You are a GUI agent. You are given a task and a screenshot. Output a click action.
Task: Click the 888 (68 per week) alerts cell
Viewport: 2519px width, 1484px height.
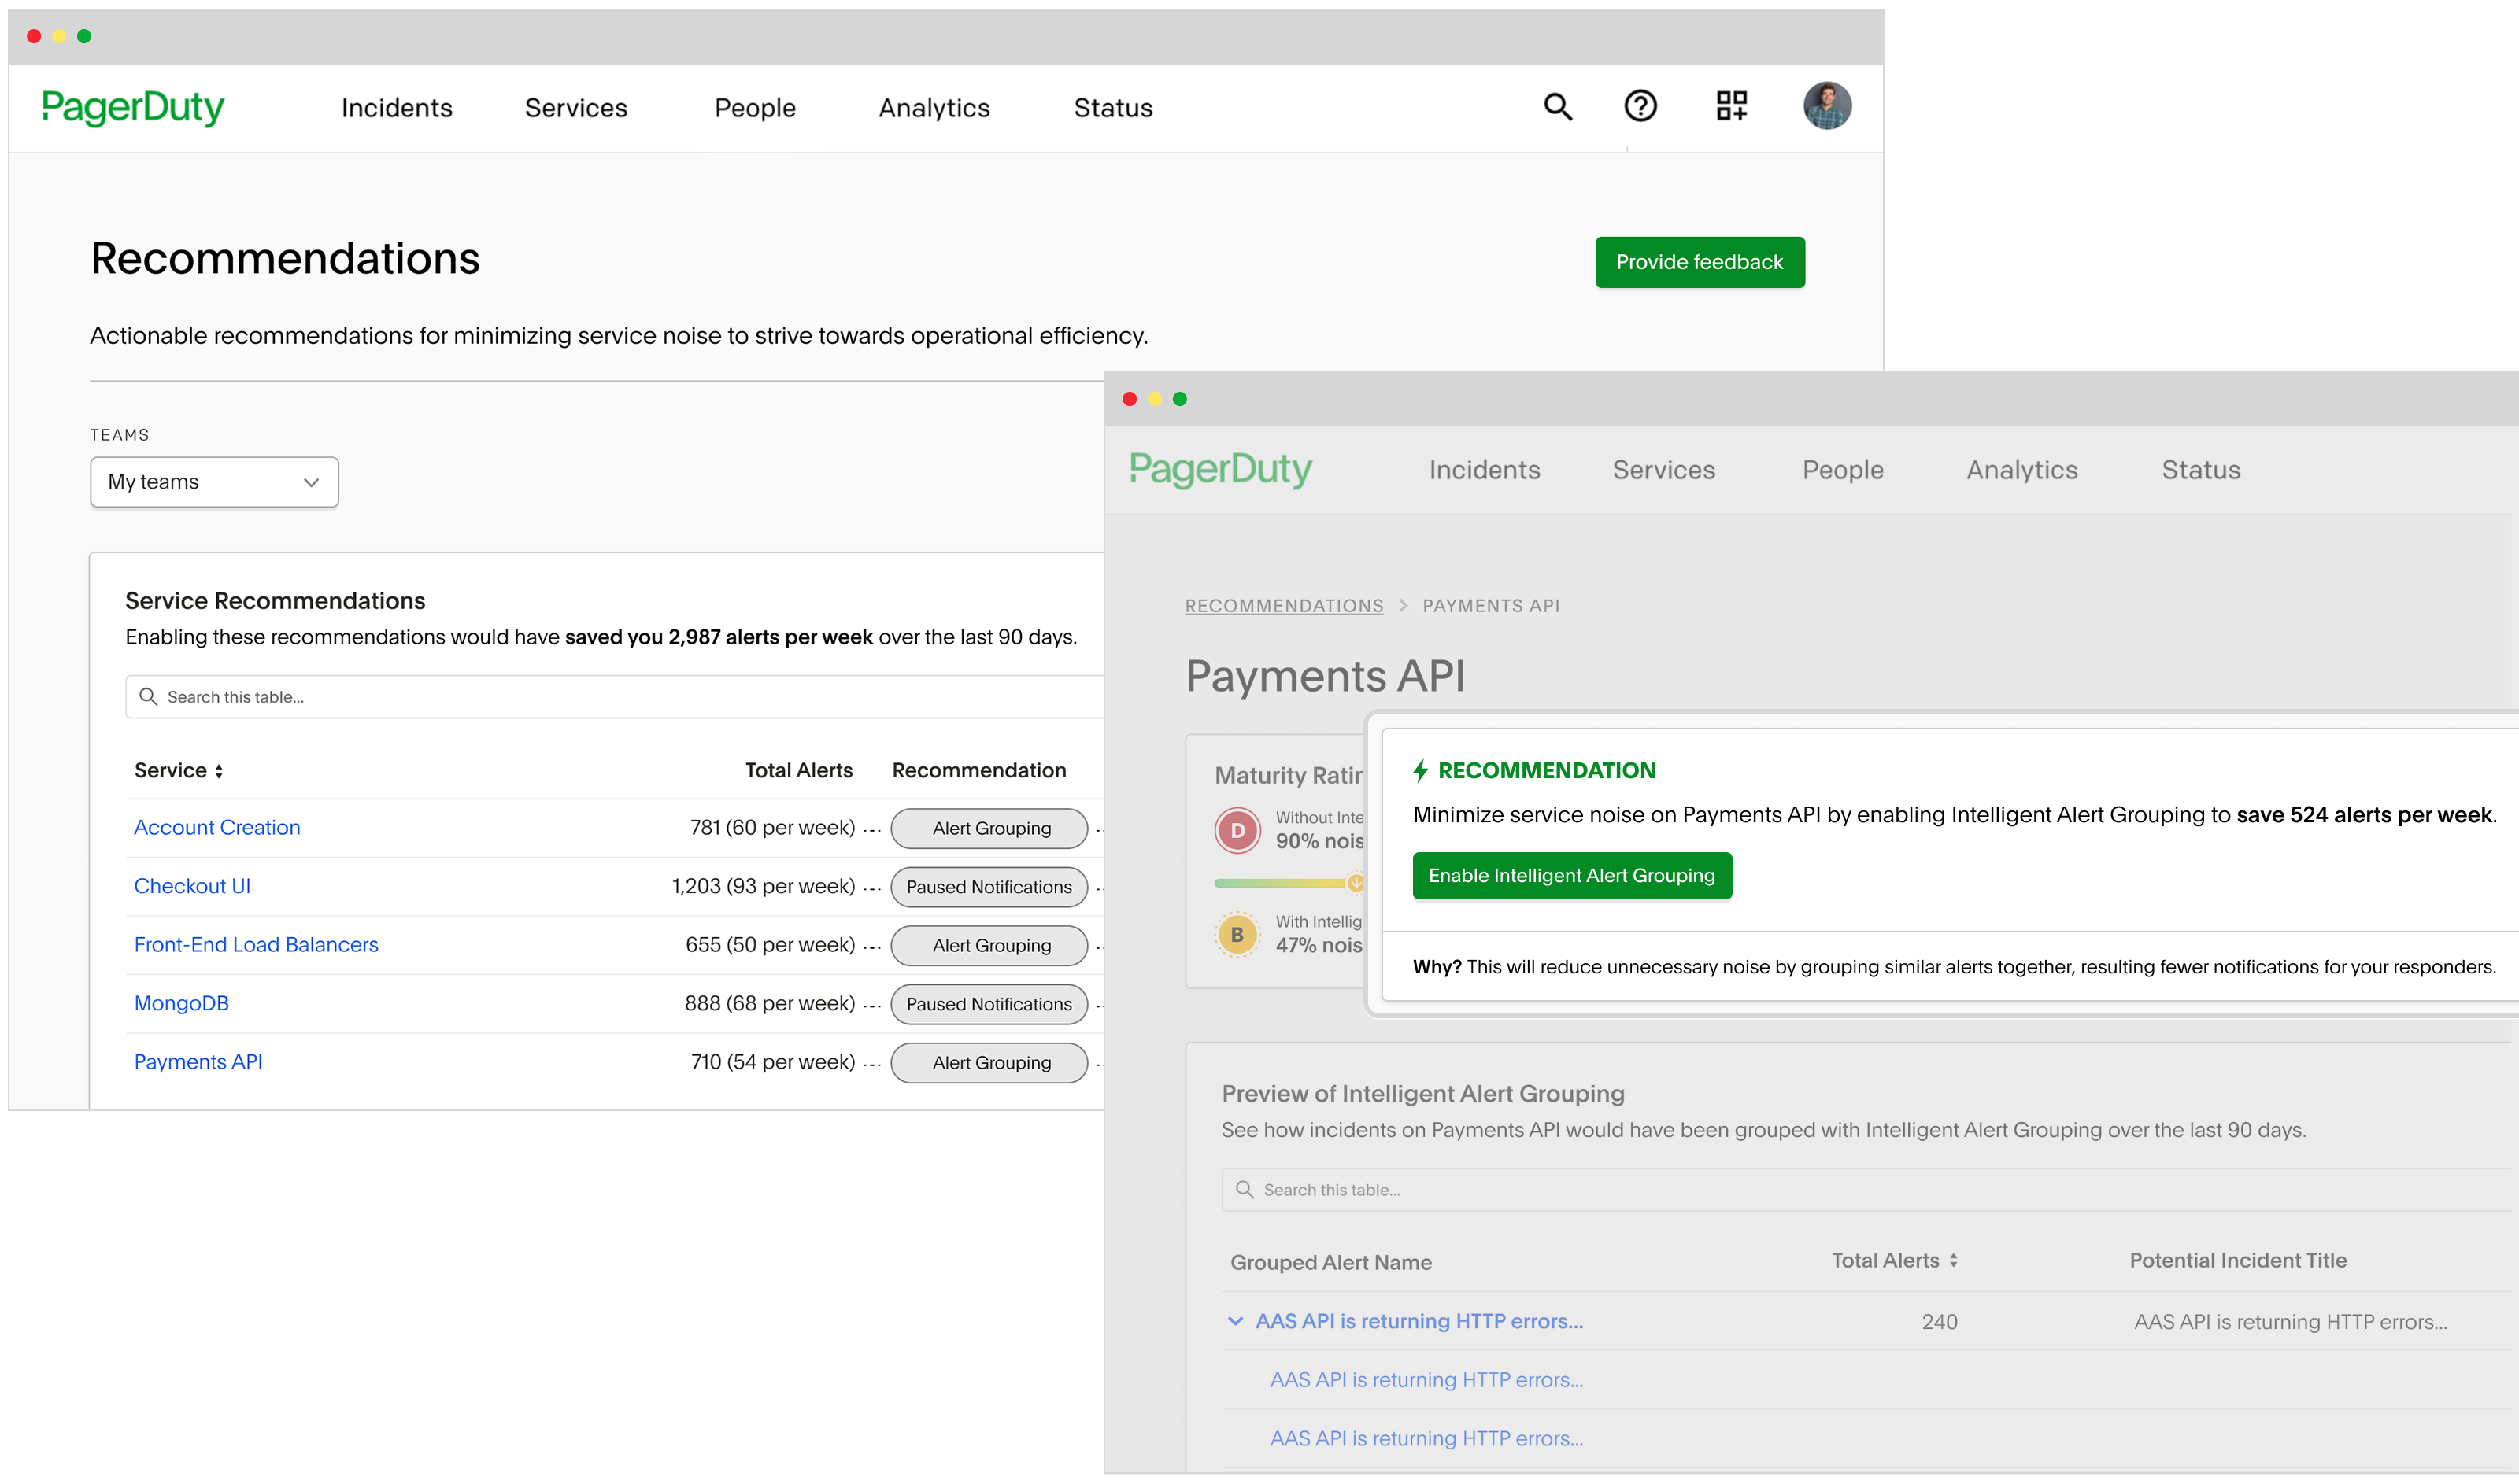pos(769,1003)
